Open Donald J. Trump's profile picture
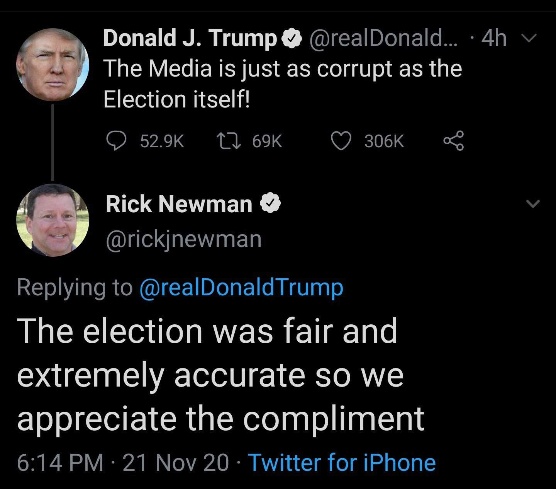556x489 pixels. pos(53,65)
